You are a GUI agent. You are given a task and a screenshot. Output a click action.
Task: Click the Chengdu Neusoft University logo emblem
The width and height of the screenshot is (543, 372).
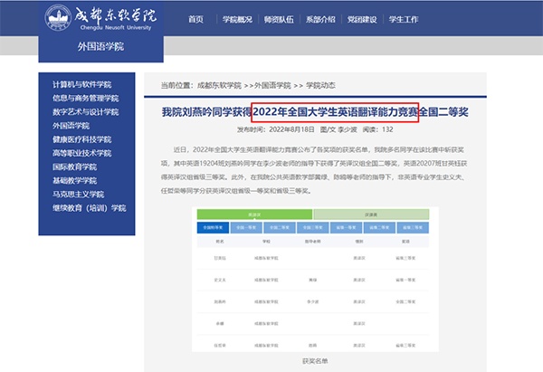[58, 17]
